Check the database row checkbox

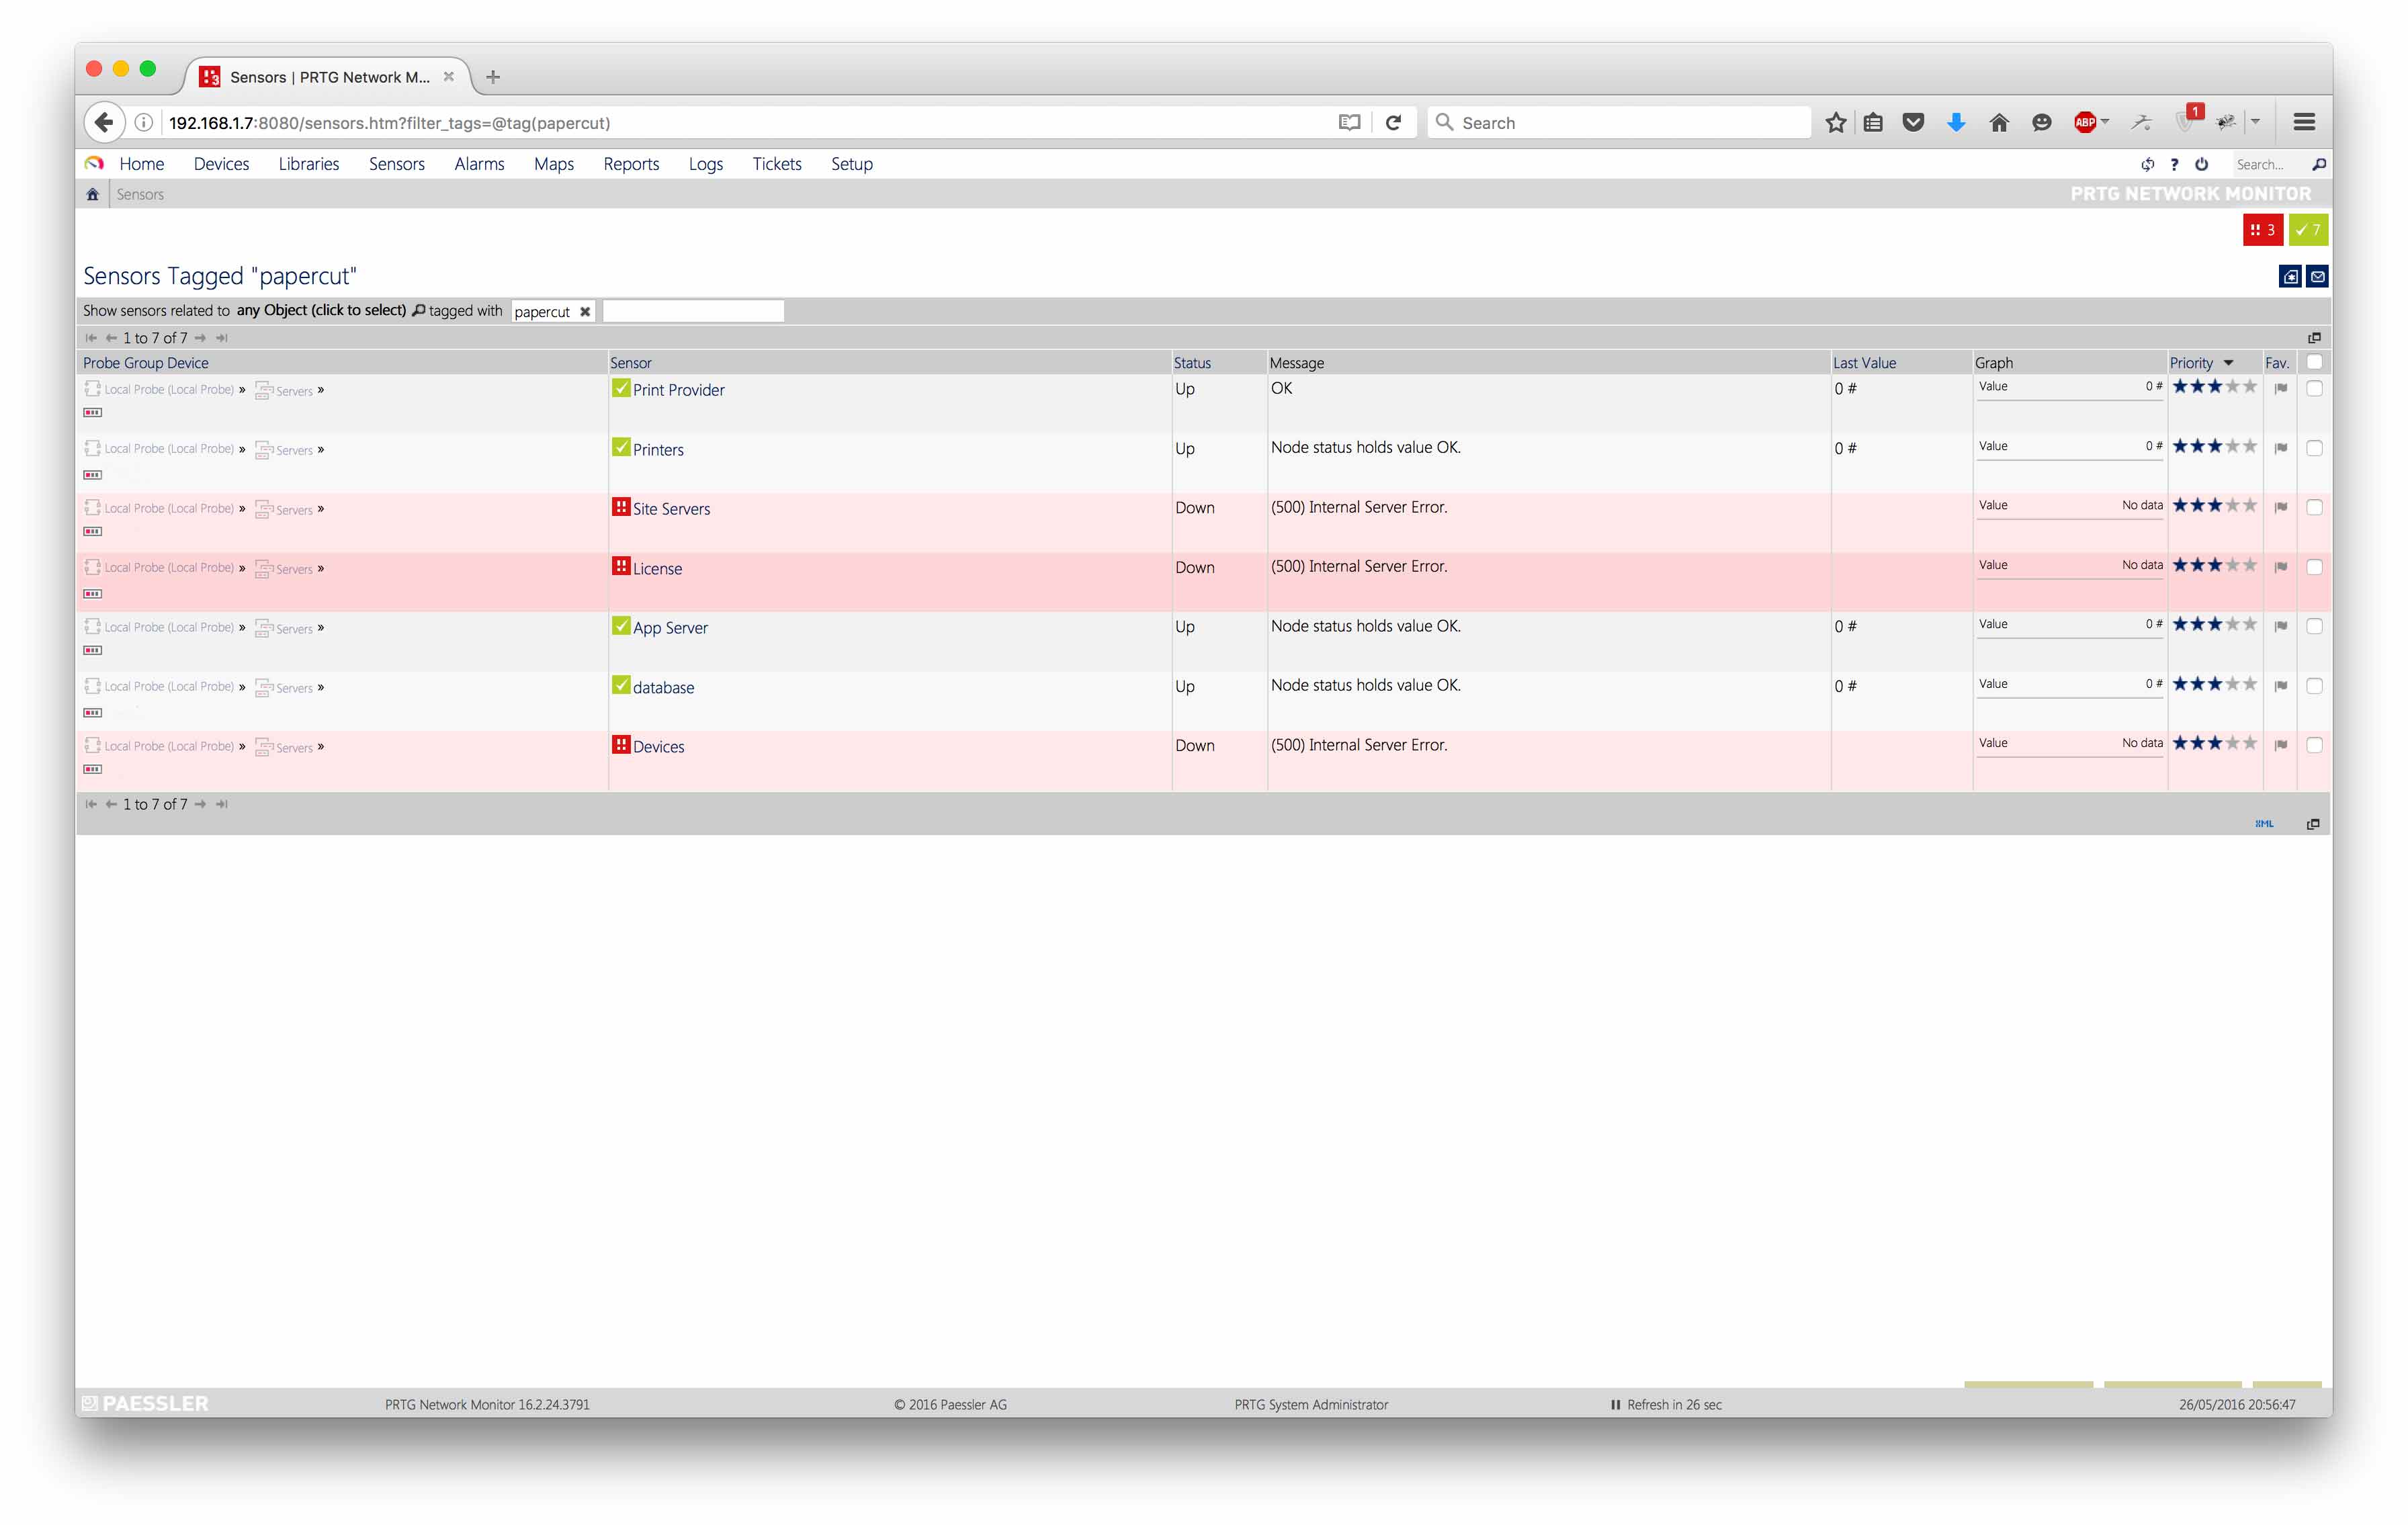coord(2314,686)
